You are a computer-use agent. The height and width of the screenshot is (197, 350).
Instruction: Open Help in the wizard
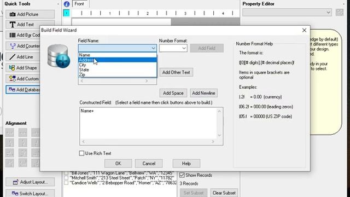186,164
